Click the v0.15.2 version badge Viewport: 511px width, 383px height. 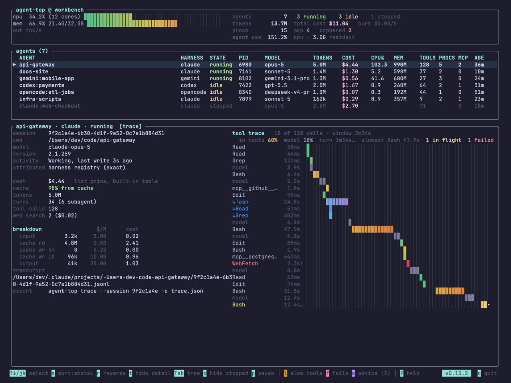[456, 373]
